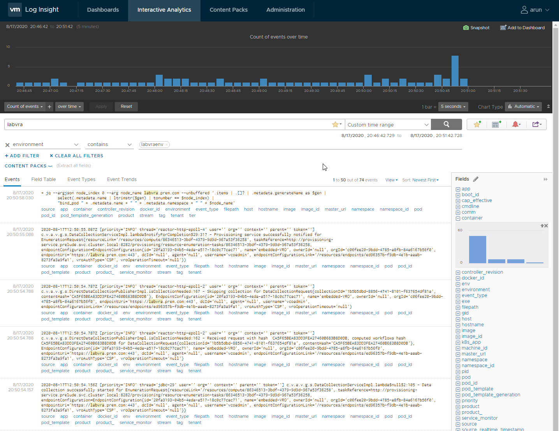Screen dimensions: 559x431
Task: Open the Count of events dropdown
Action: [x=25, y=106]
